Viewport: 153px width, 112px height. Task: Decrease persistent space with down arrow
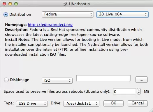point(139,93)
